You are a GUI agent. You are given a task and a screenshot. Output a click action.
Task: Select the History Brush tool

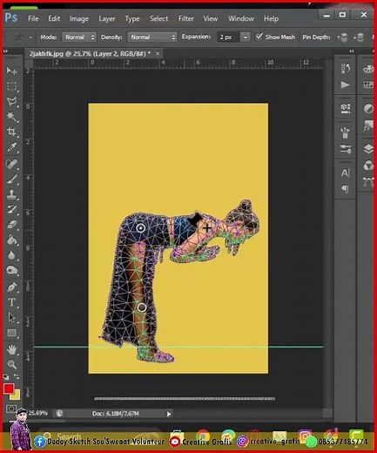[x=11, y=209]
